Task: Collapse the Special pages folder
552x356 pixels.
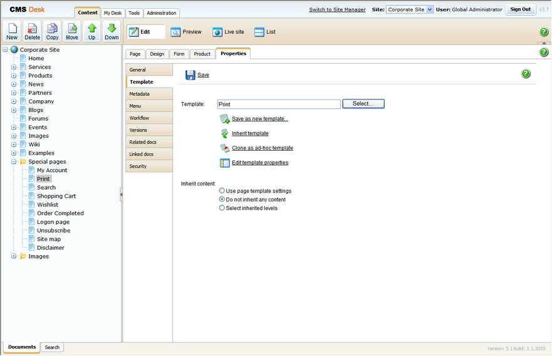Action: 14,161
